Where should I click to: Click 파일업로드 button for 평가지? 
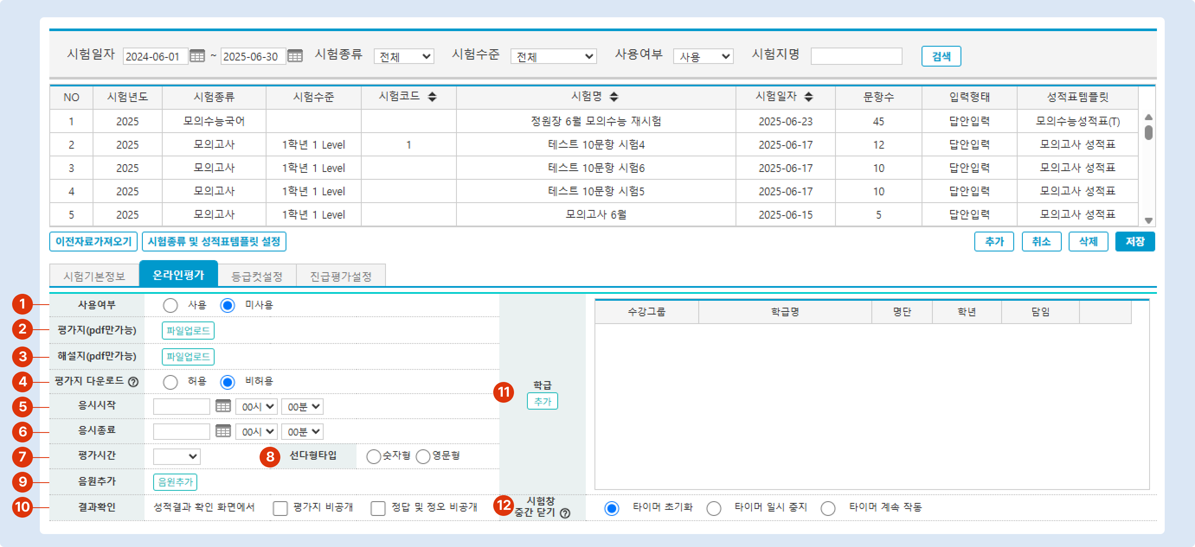pos(188,331)
